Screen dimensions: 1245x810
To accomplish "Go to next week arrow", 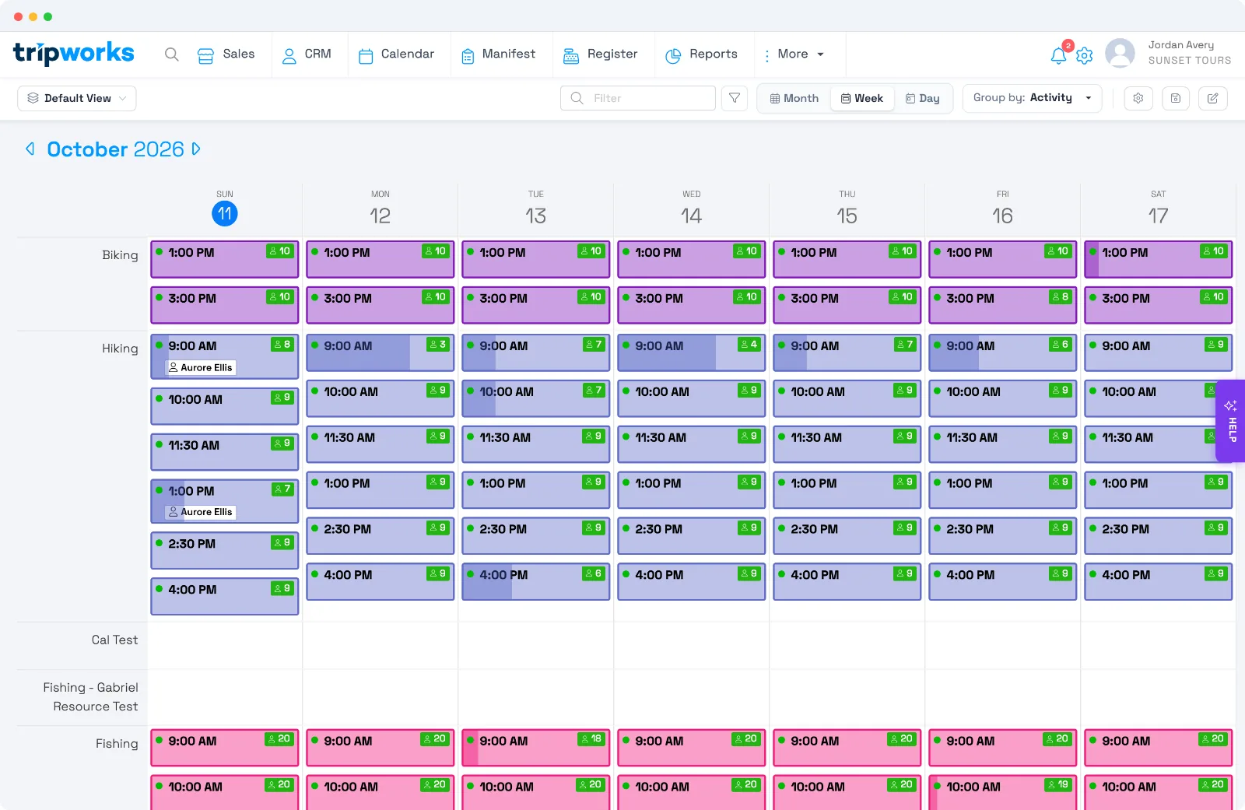I will point(196,149).
